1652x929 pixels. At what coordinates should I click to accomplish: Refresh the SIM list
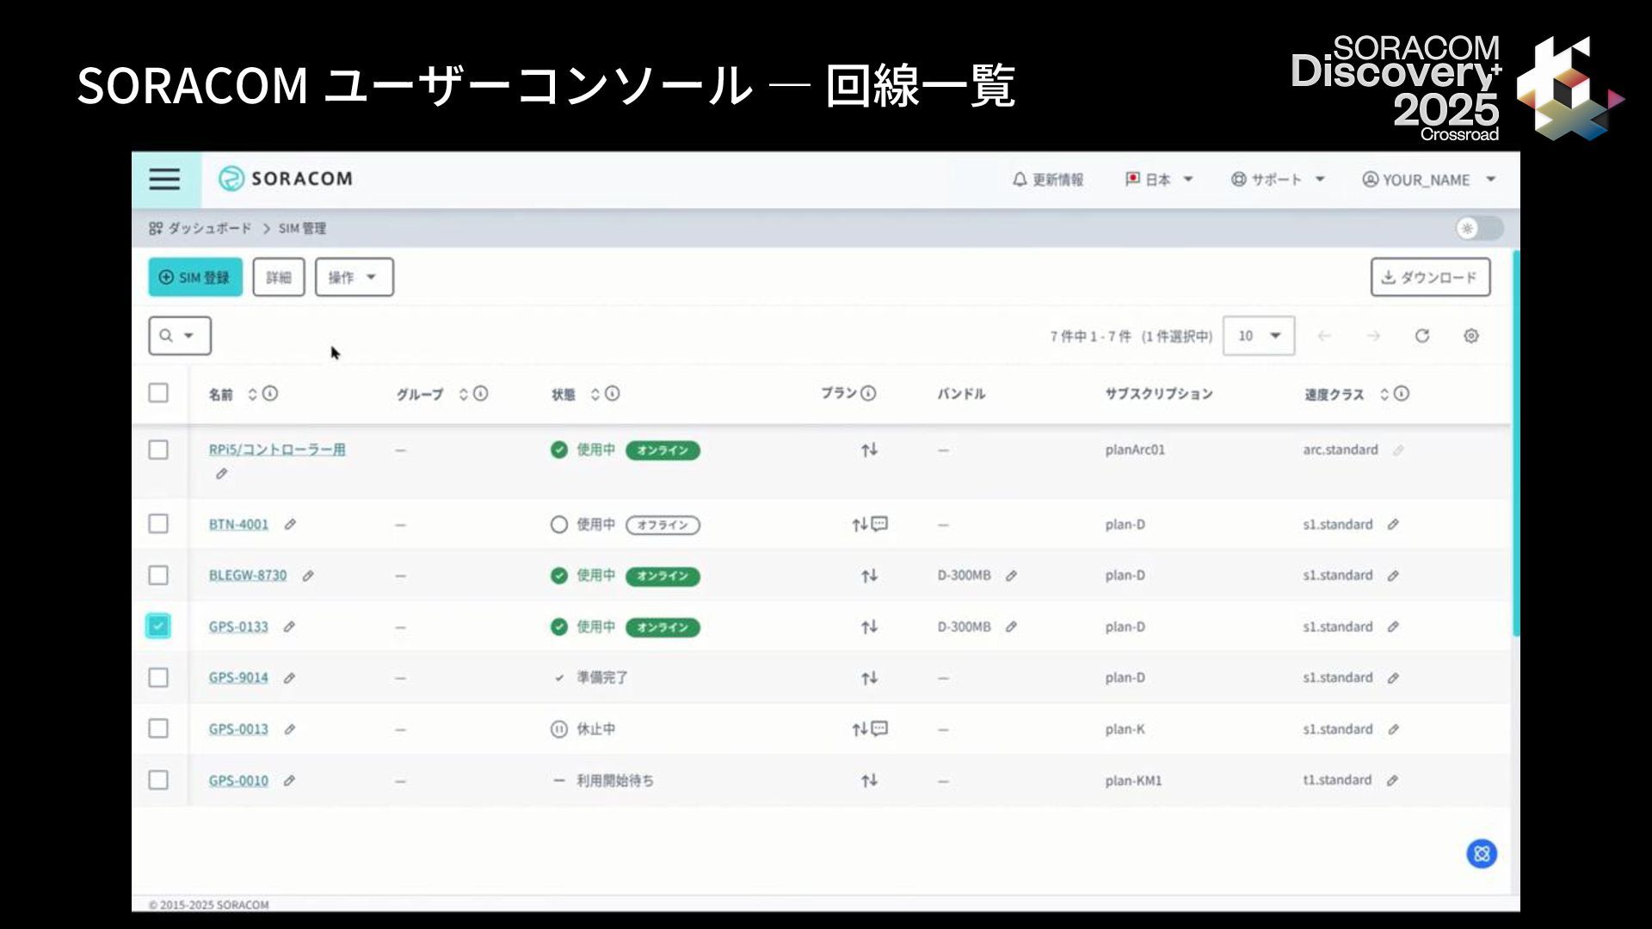pos(1422,335)
